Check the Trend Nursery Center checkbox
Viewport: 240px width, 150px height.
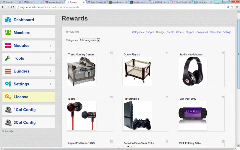click(x=111, y=53)
